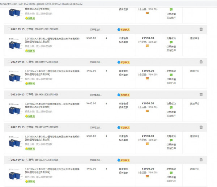Open 订单详情 for order 2885401008518703628
The height and width of the screenshot is (187, 217).
pos(171,145)
